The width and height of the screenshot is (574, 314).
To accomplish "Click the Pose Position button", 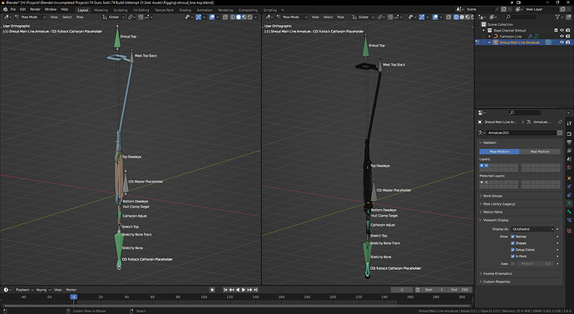I will [499, 152].
